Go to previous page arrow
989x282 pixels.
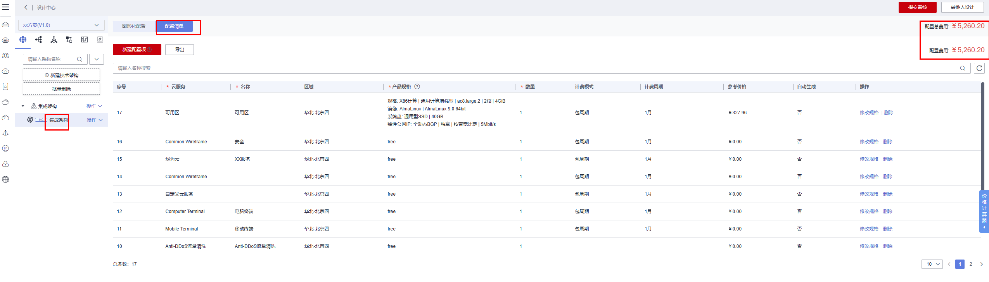tap(949, 264)
